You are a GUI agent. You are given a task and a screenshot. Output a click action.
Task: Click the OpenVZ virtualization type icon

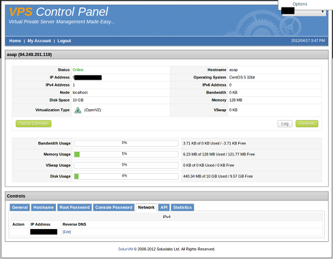tap(78, 110)
